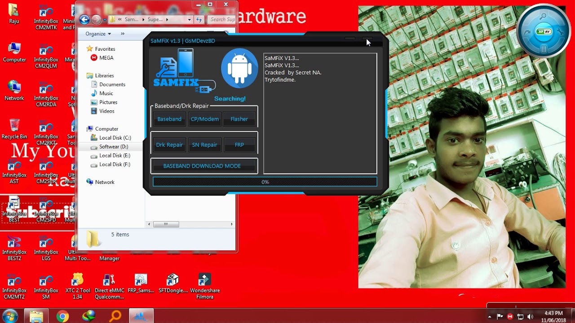Image resolution: width=575 pixels, height=323 pixels.
Task: Run the FRP function in SaMFiX
Action: tap(239, 145)
